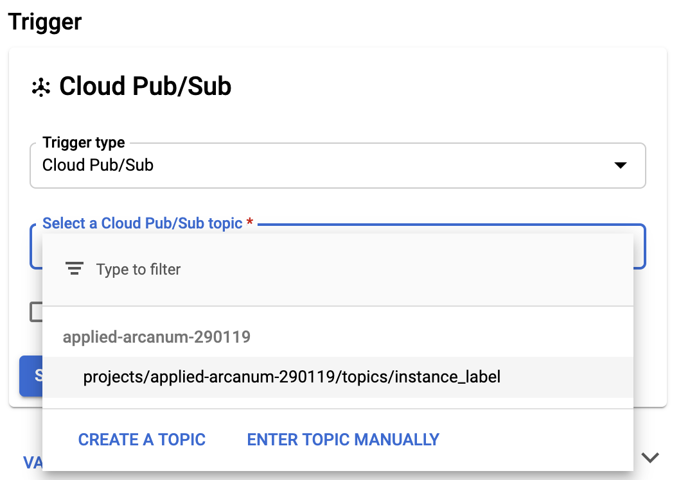
Task: Click the 'Select a Cloud Pub/Sub topic' label
Action: click(x=142, y=223)
